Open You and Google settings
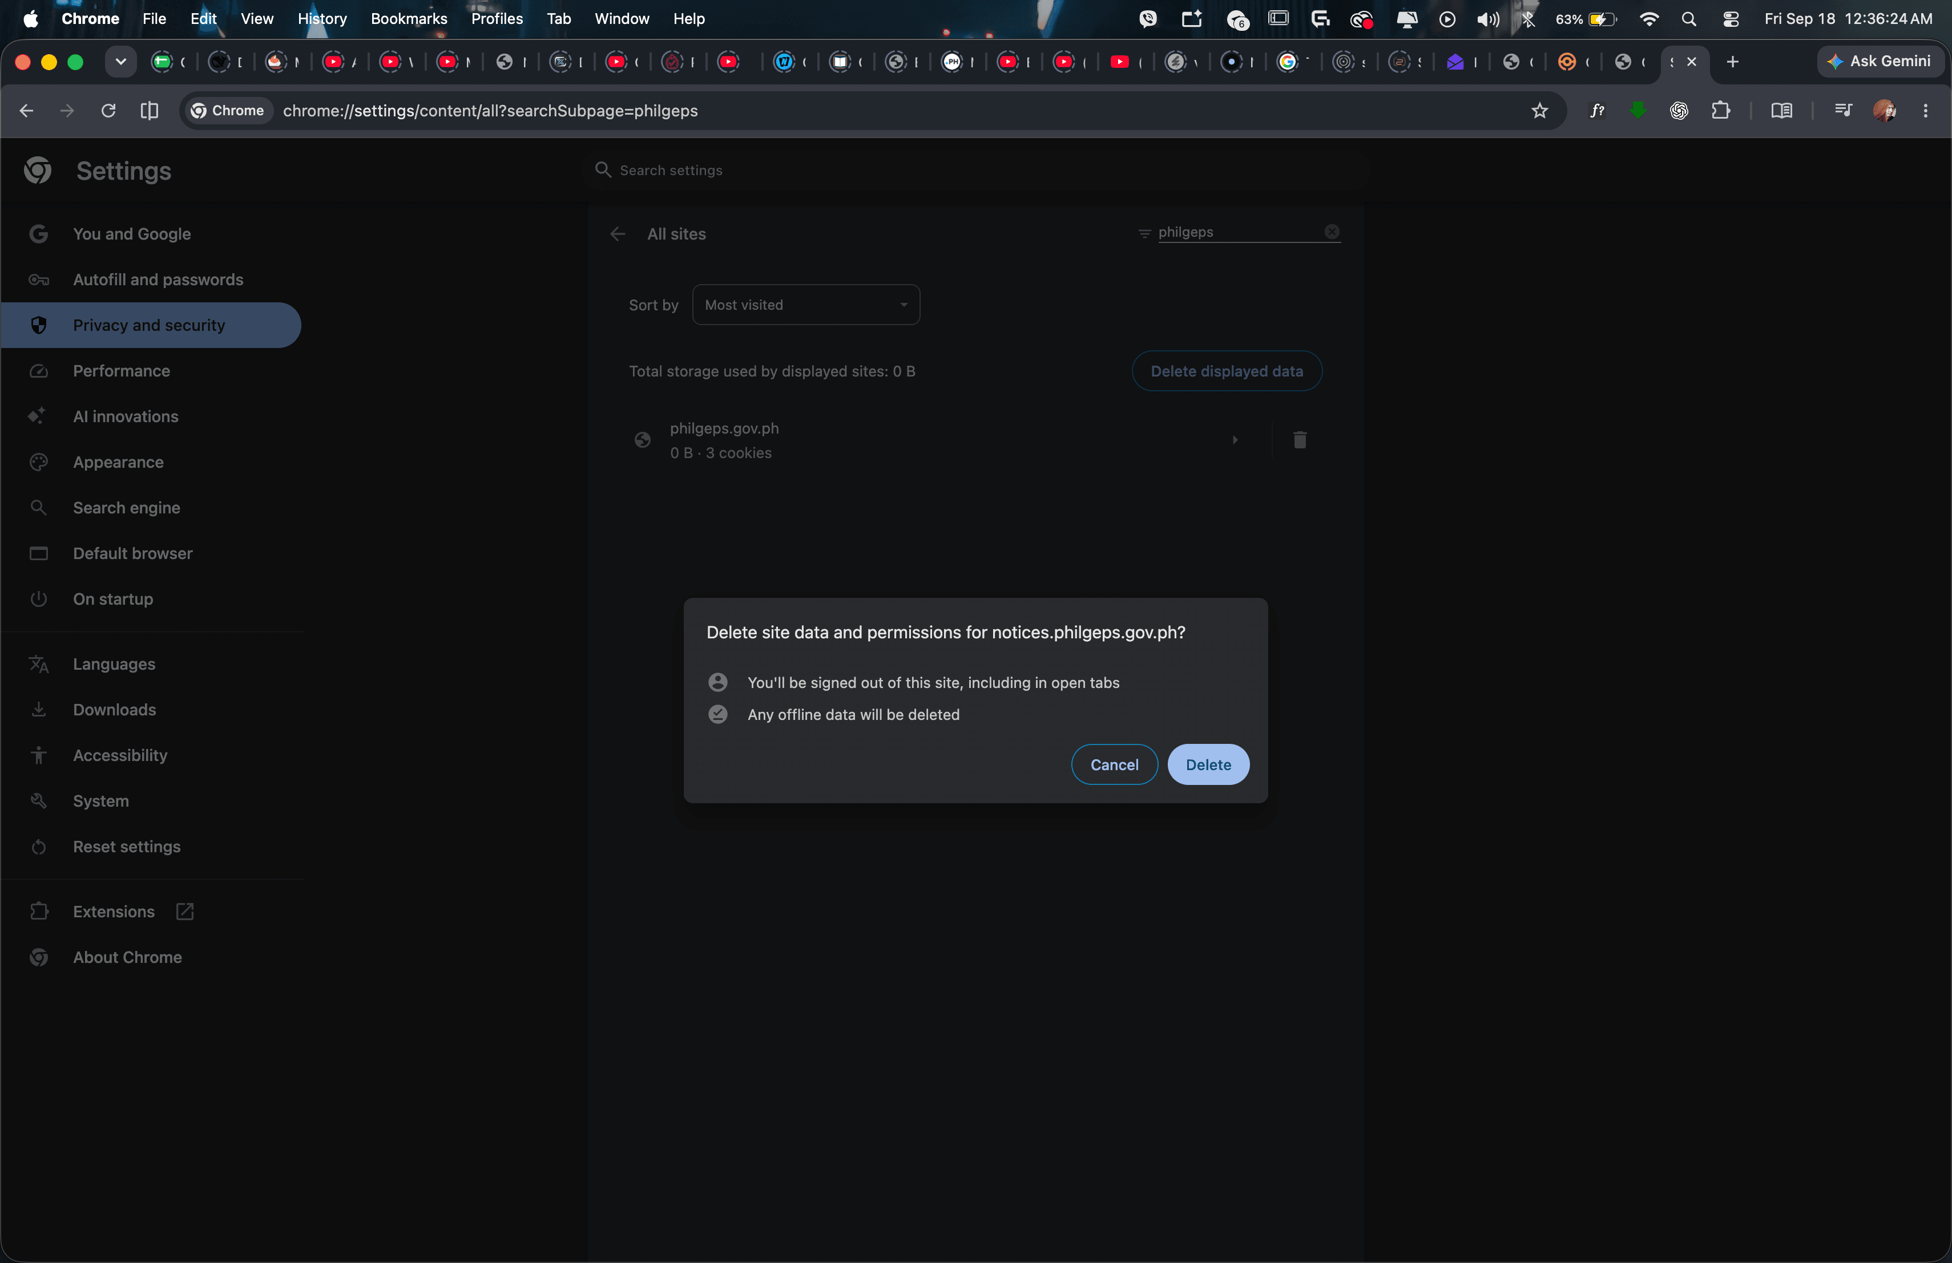 (x=131, y=233)
